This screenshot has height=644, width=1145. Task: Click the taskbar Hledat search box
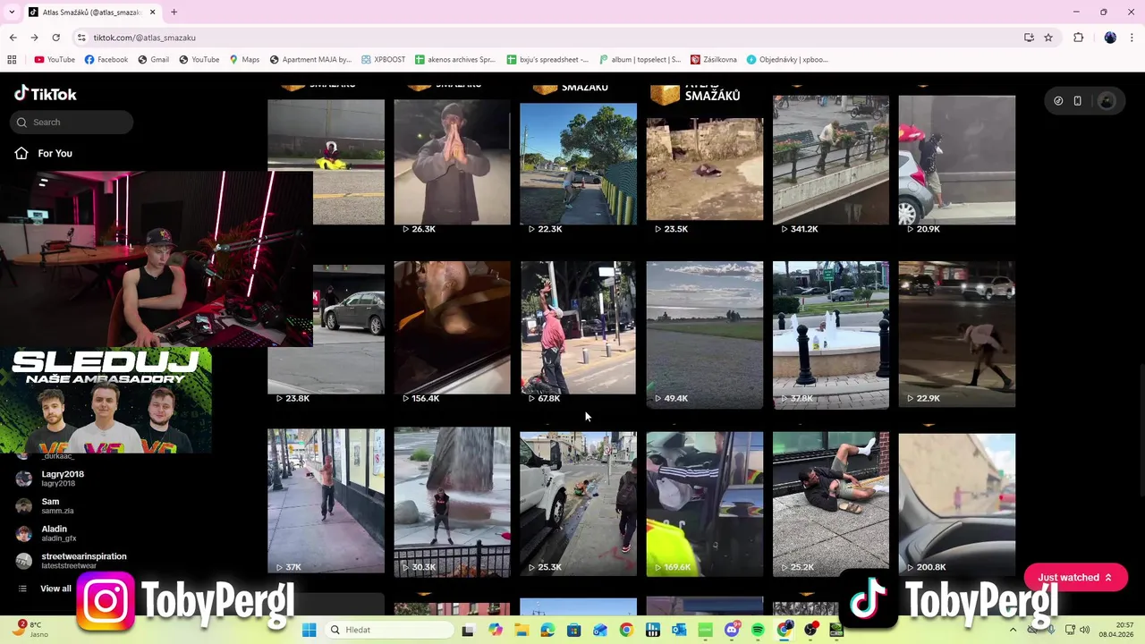point(389,630)
